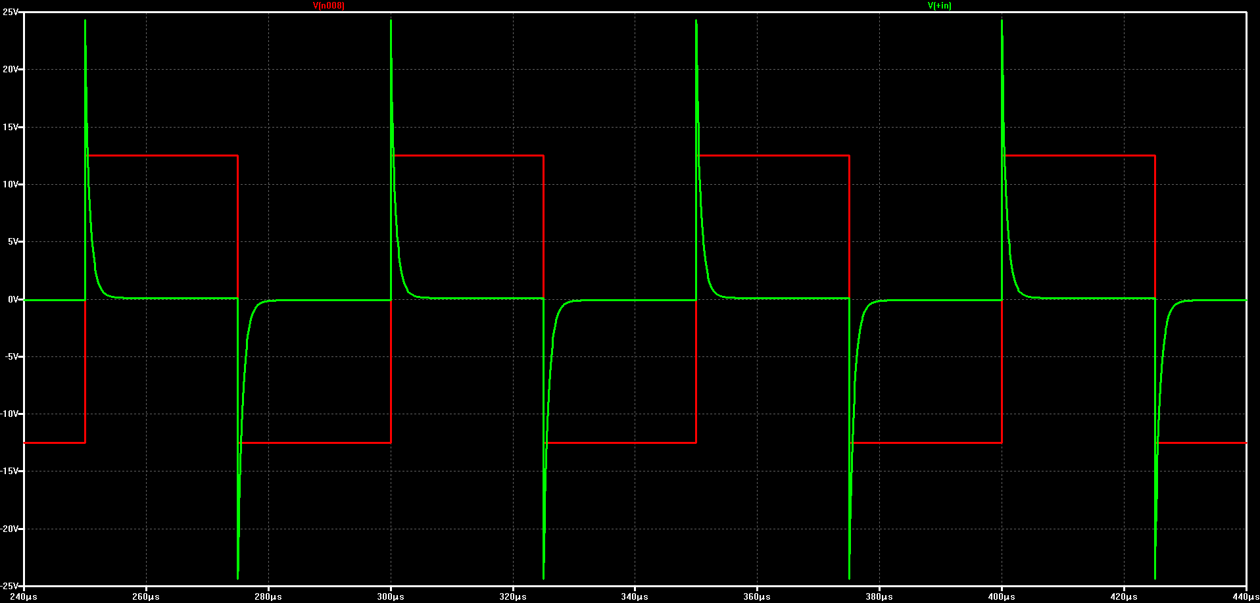Click the 20V vertical axis label
The width and height of the screenshot is (1260, 603).
point(10,69)
